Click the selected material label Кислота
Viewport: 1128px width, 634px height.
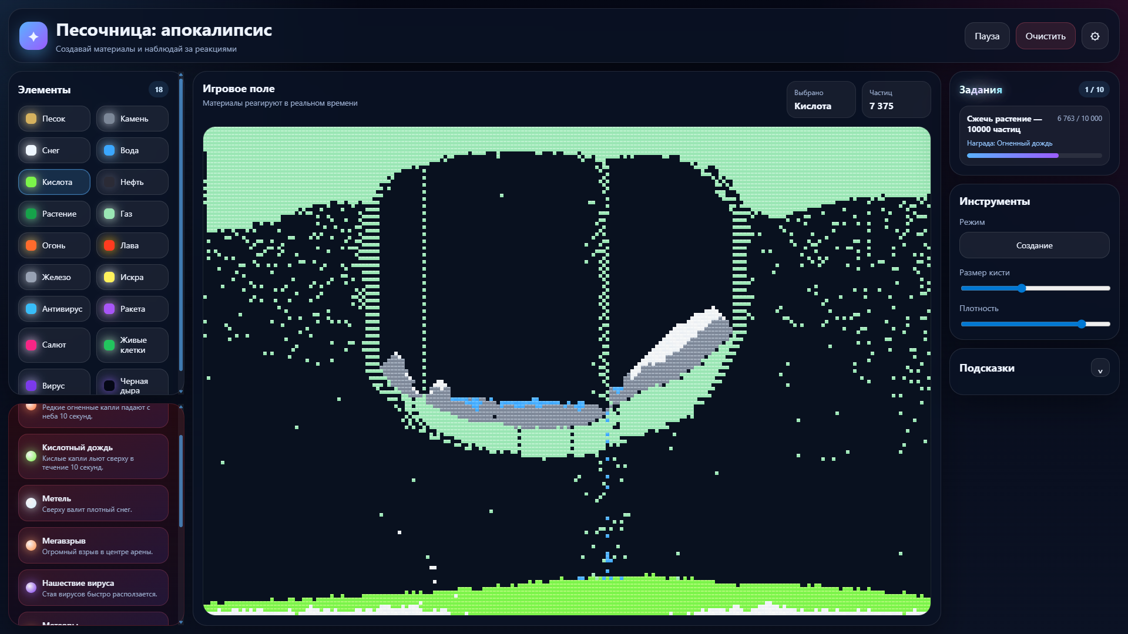click(x=813, y=106)
